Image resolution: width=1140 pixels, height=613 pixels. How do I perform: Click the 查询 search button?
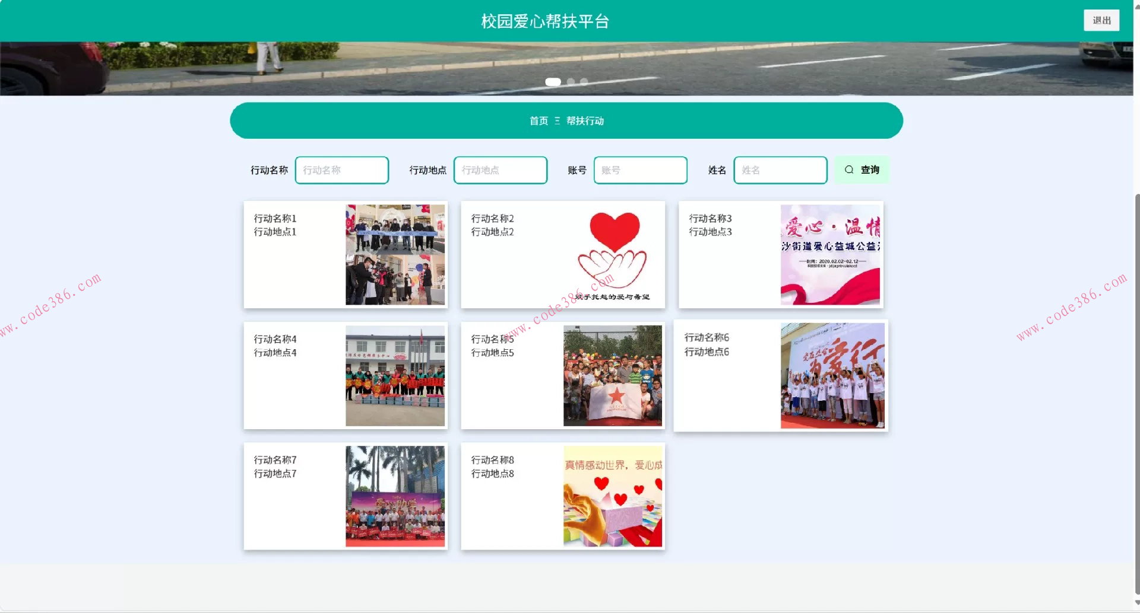(862, 170)
